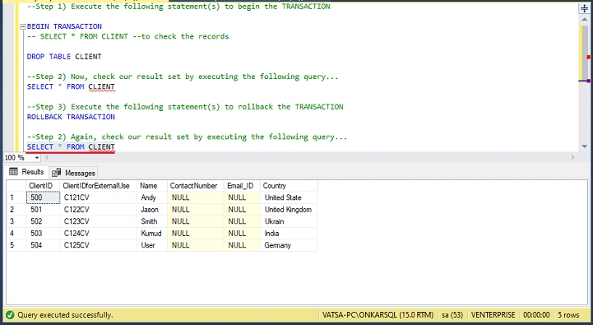This screenshot has width=593, height=325.
Task: Select row header 5 in results grid
Action: pos(16,245)
